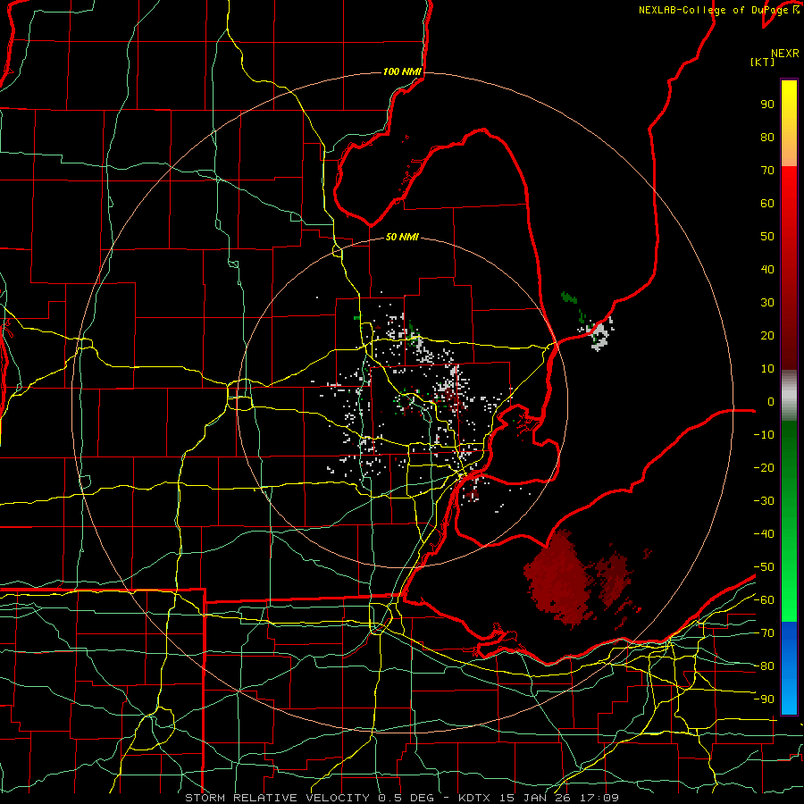Click the -20 value on the velocity scale
The width and height of the screenshot is (804, 804).
(764, 468)
